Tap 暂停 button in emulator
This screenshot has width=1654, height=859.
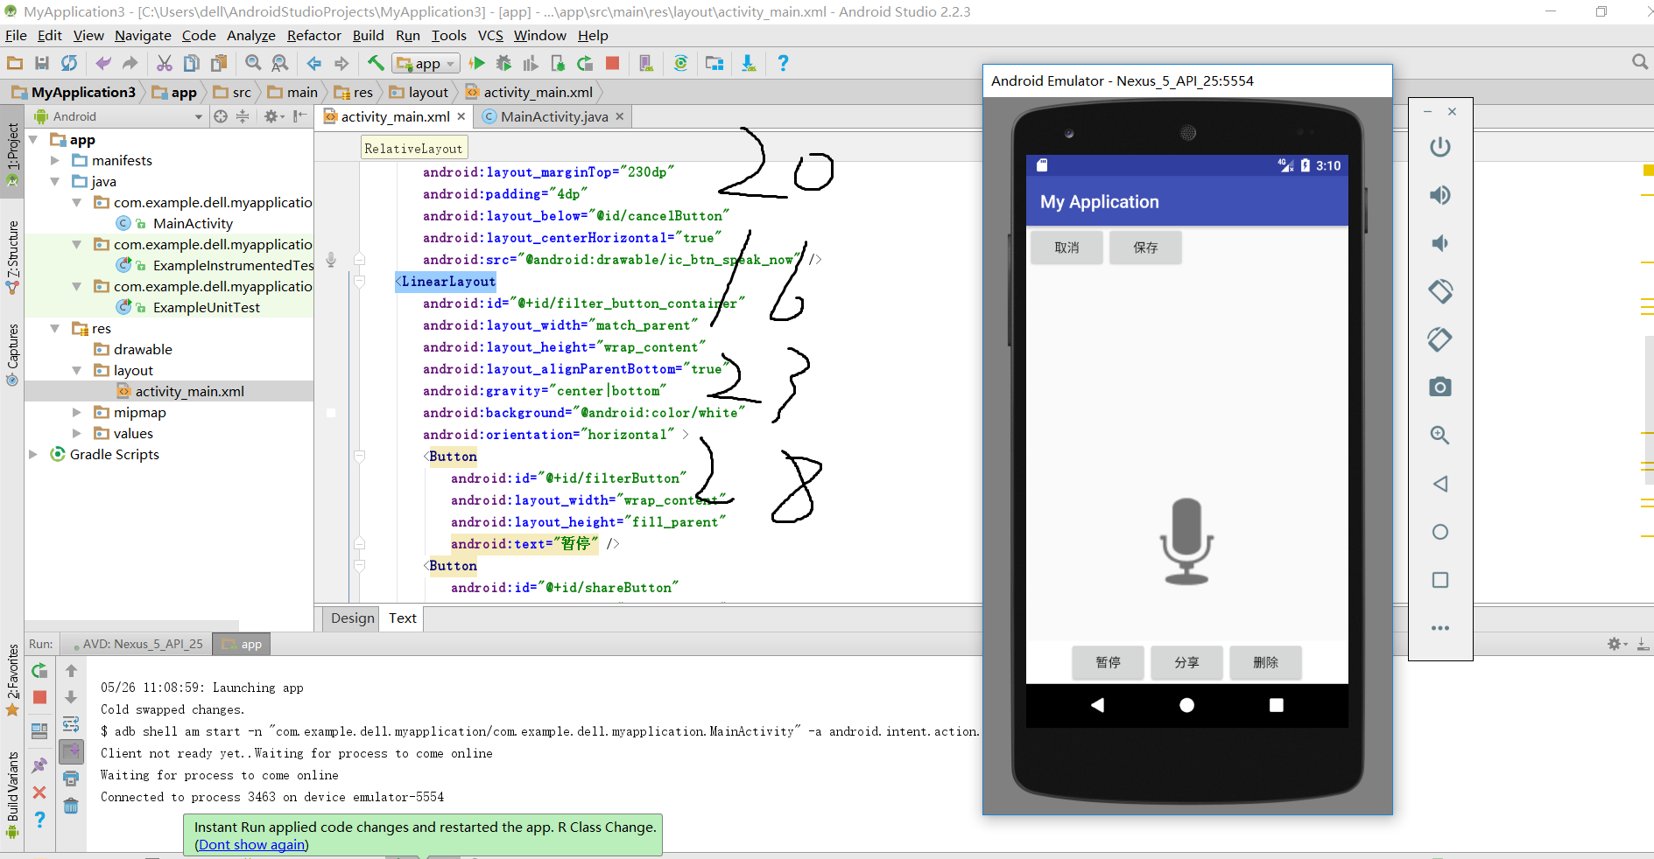(1108, 662)
